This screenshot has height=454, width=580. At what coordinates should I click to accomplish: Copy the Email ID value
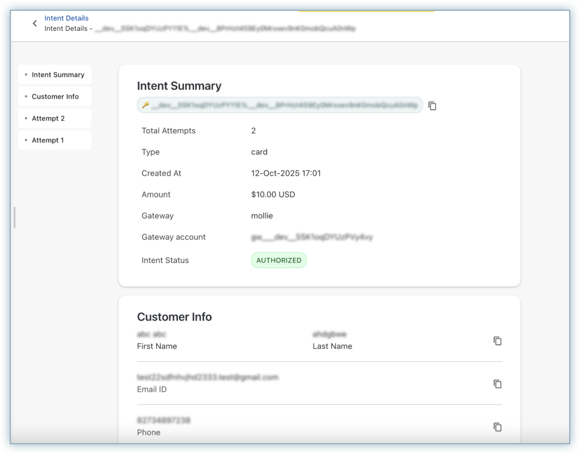click(497, 384)
